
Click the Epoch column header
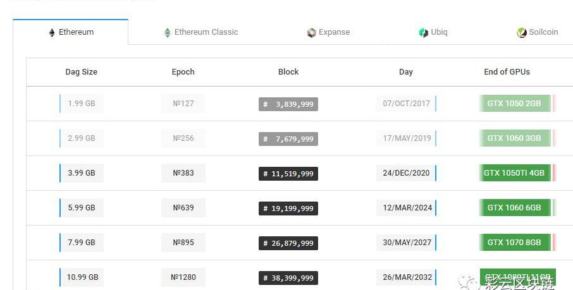click(183, 72)
